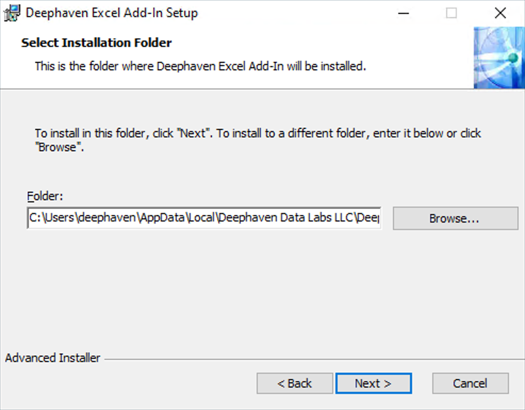Select the blue sphere artwork image
The image size is (525, 410).
point(498,57)
